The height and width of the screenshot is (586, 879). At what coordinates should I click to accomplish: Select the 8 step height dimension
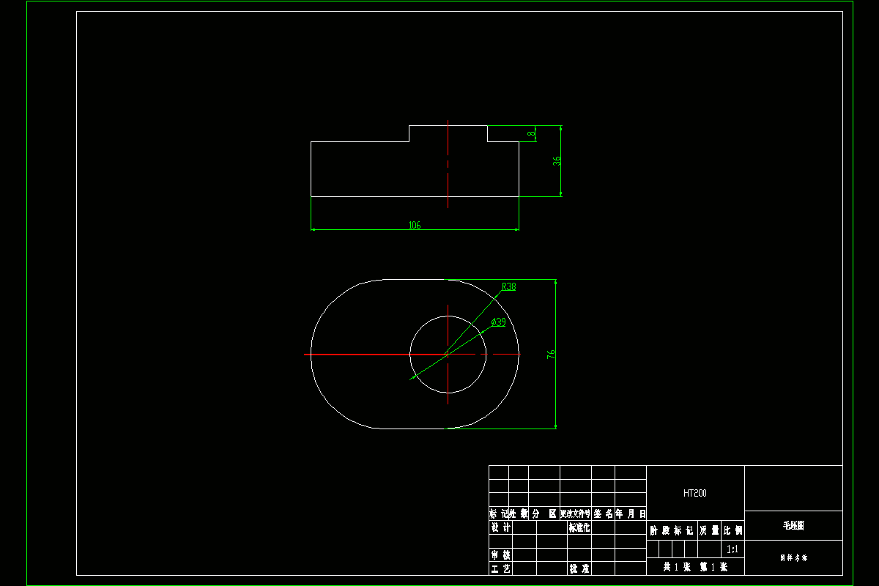pos(532,133)
